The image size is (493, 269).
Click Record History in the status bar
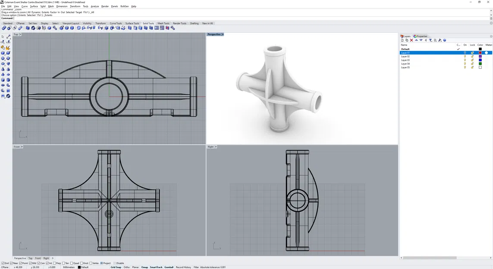pos(183,267)
